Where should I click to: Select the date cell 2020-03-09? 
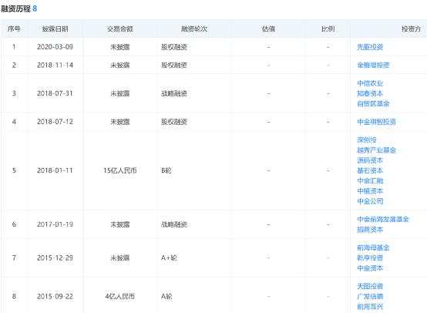[x=55, y=47]
